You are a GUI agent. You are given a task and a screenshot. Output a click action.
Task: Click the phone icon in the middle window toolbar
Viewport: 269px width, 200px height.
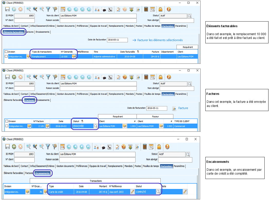click(110, 77)
